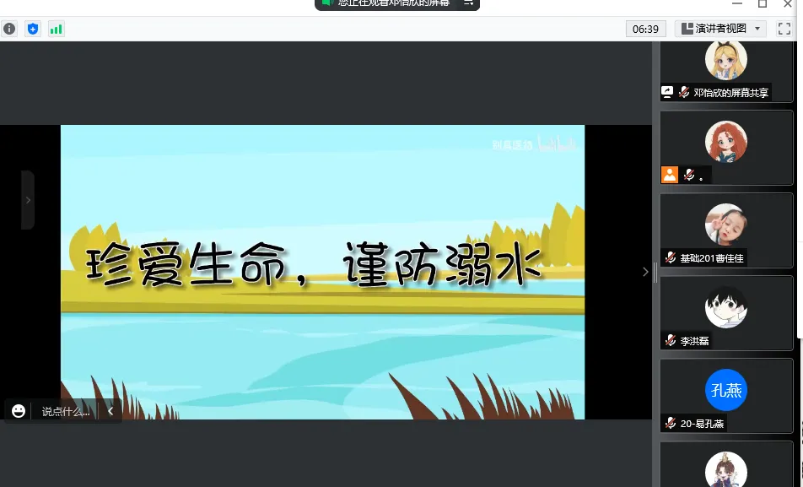Click the meeting info icon
The width and height of the screenshot is (803, 487).
tap(9, 29)
